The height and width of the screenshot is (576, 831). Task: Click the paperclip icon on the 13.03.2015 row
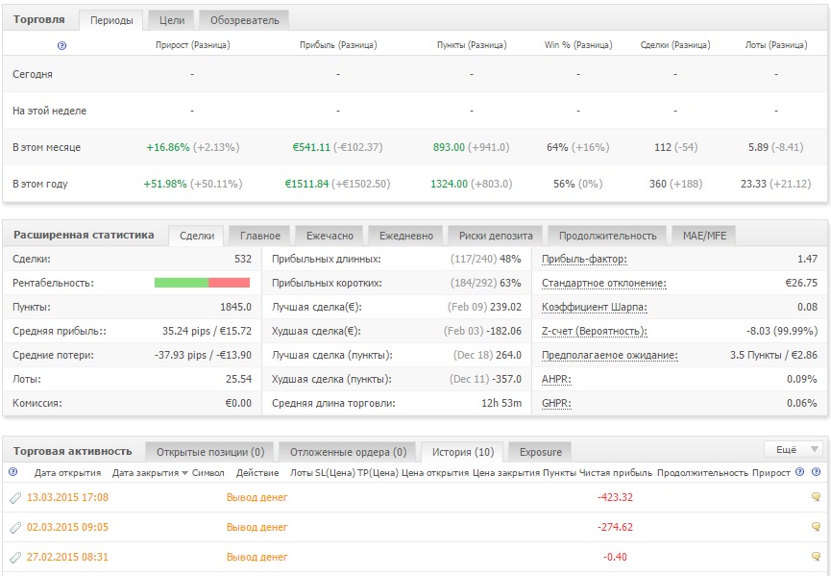[14, 498]
